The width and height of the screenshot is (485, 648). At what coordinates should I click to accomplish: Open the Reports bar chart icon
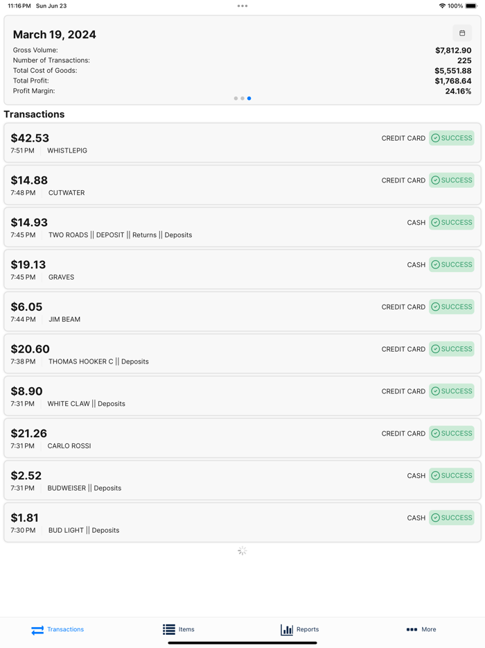pos(288,629)
